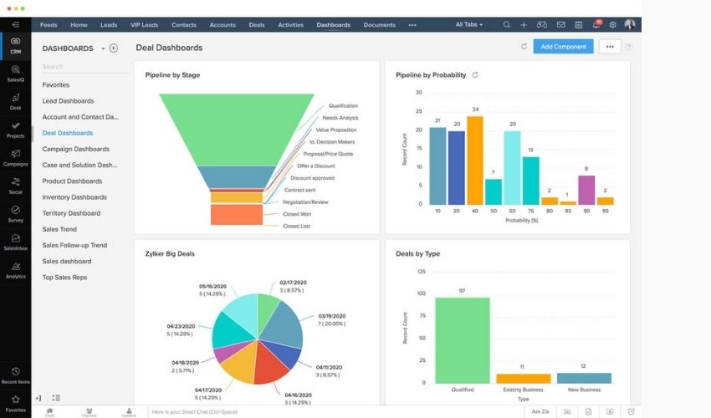Open Contacts in the bottom bar
The width and height of the screenshot is (711, 418).
coord(129,411)
